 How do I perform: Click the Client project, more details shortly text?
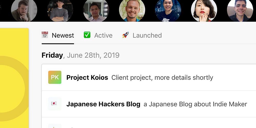(162, 78)
